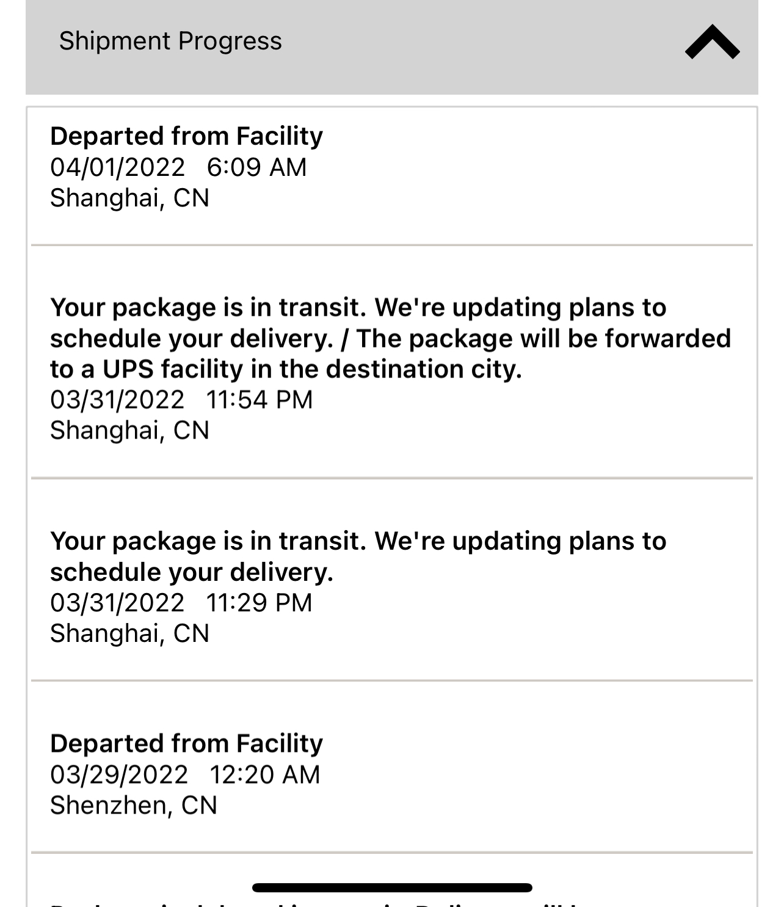Image resolution: width=784 pixels, height=907 pixels.
Task: Tap Shanghai, CN under the 11:29 PM entry
Action: (129, 633)
